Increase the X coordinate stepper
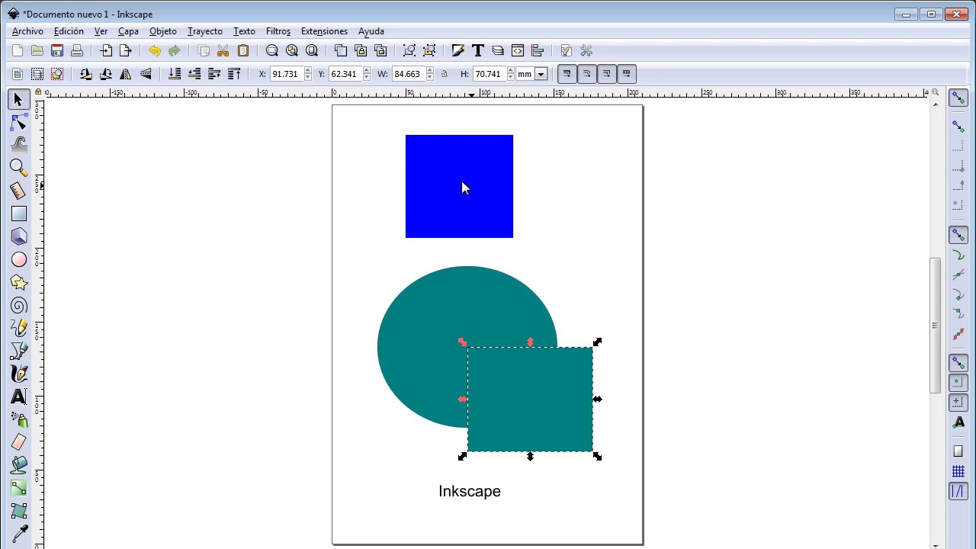 click(308, 71)
